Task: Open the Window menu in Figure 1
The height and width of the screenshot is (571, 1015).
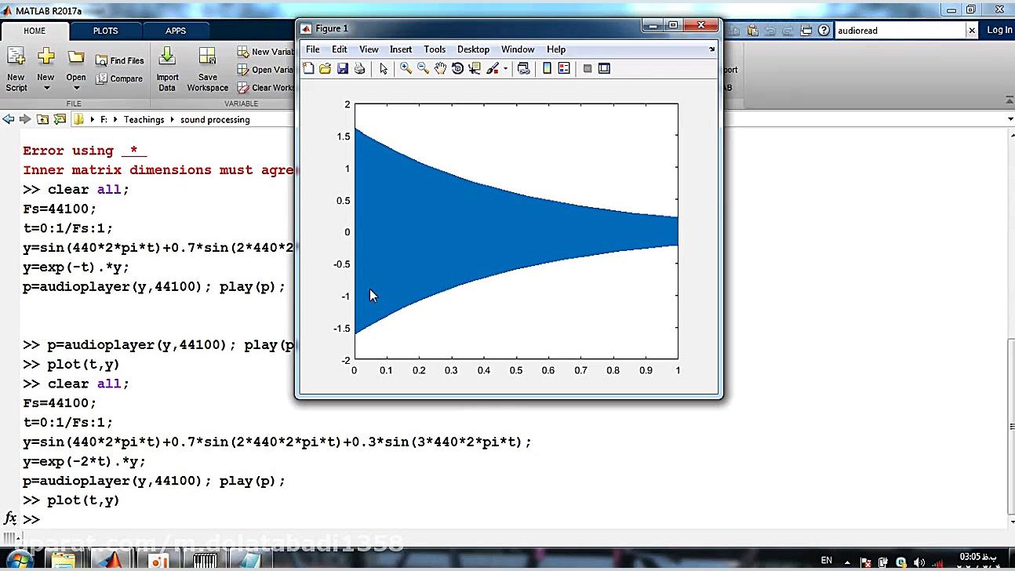Action: [518, 49]
